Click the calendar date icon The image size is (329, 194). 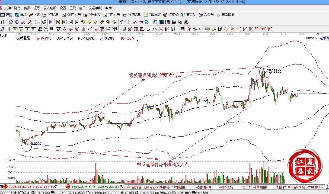click(155, 22)
